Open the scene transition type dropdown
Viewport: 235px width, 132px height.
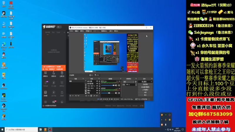128,82
